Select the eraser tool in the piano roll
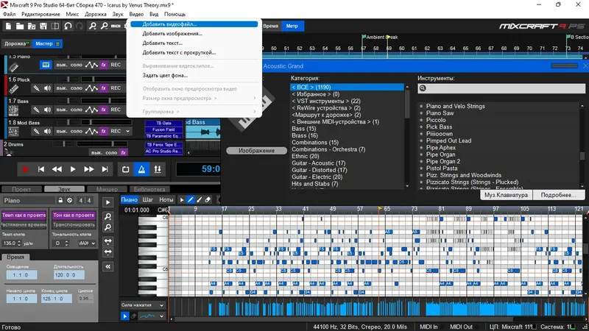This screenshot has height=331, width=589. [208, 199]
